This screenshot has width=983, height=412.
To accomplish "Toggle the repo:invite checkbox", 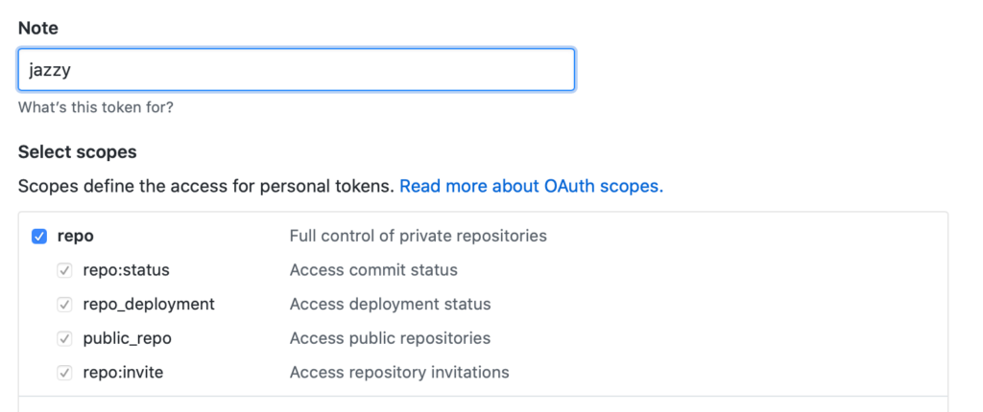I will pos(64,373).
